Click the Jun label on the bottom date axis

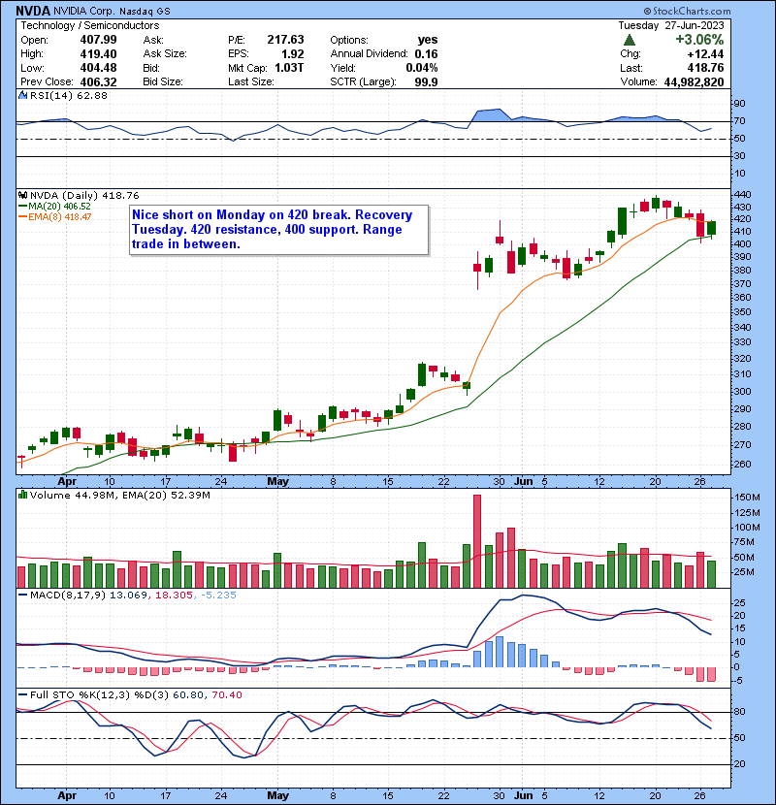524,795
